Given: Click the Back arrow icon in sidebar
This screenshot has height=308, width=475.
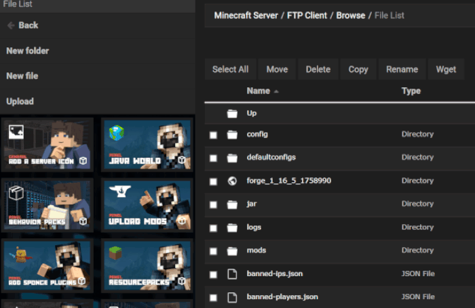Looking at the screenshot, I should [x=11, y=26].
